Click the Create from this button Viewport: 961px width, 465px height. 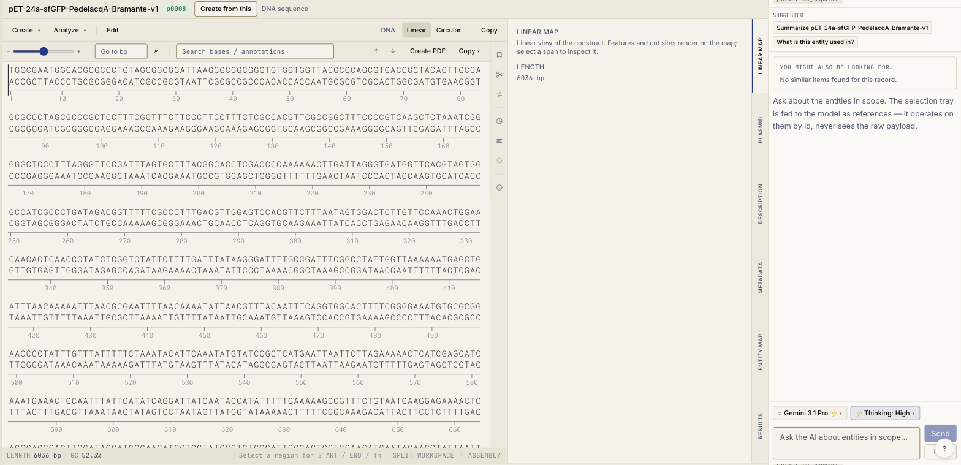click(226, 9)
